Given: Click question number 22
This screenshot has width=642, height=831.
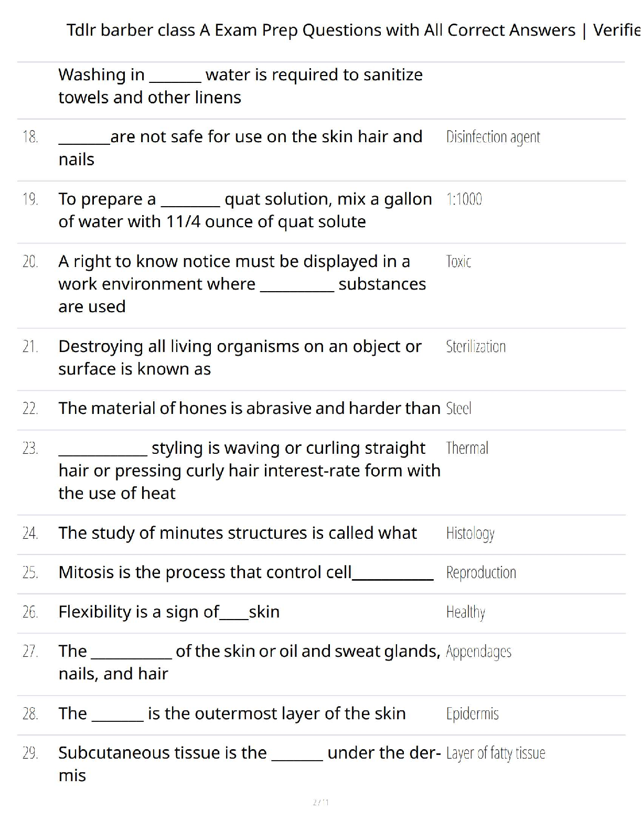Looking at the screenshot, I should [x=30, y=408].
